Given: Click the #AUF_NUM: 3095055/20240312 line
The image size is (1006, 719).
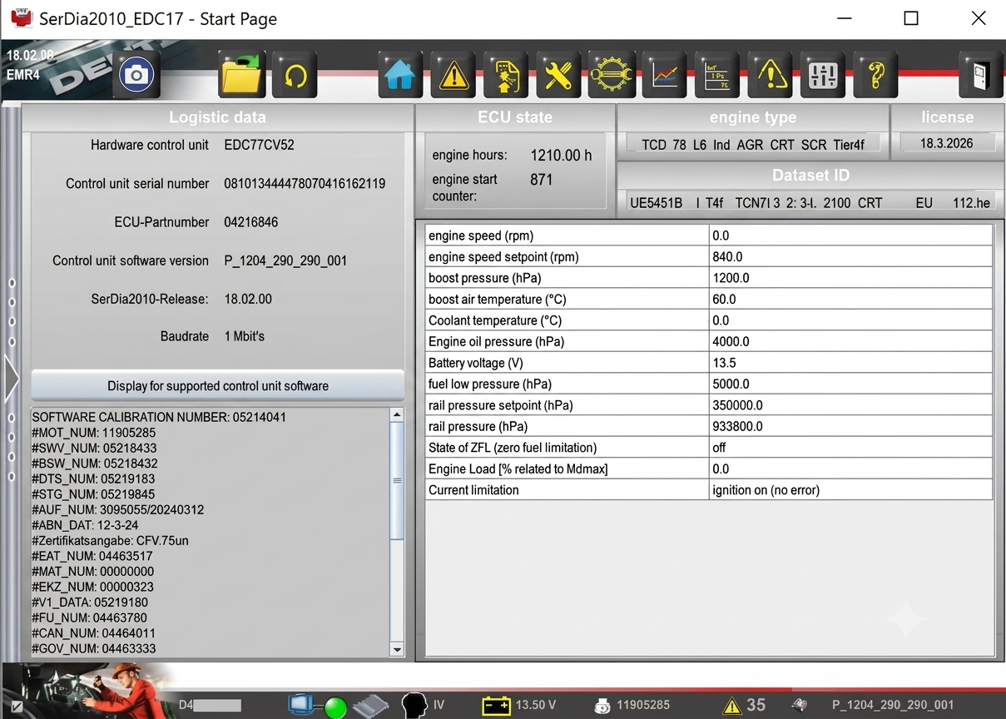Looking at the screenshot, I should pos(117,509).
